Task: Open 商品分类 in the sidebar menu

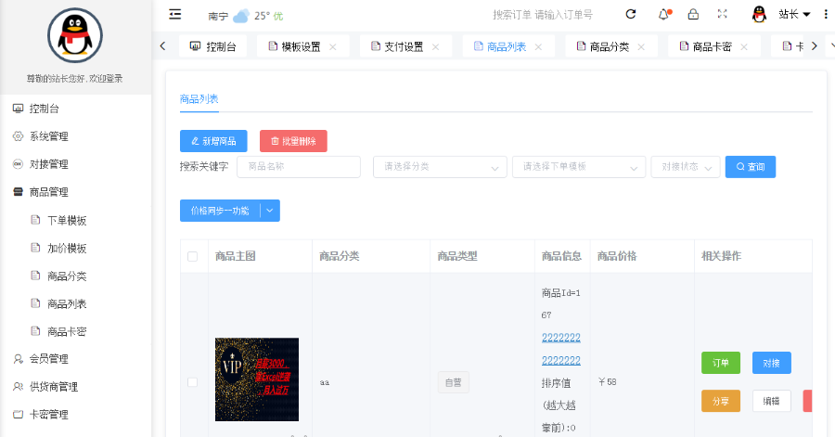Action: point(67,276)
